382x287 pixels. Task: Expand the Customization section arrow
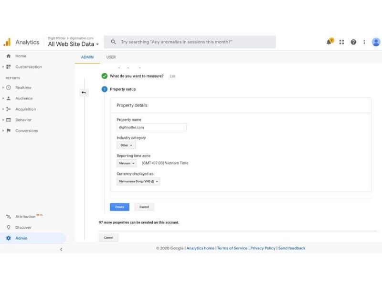3,66
